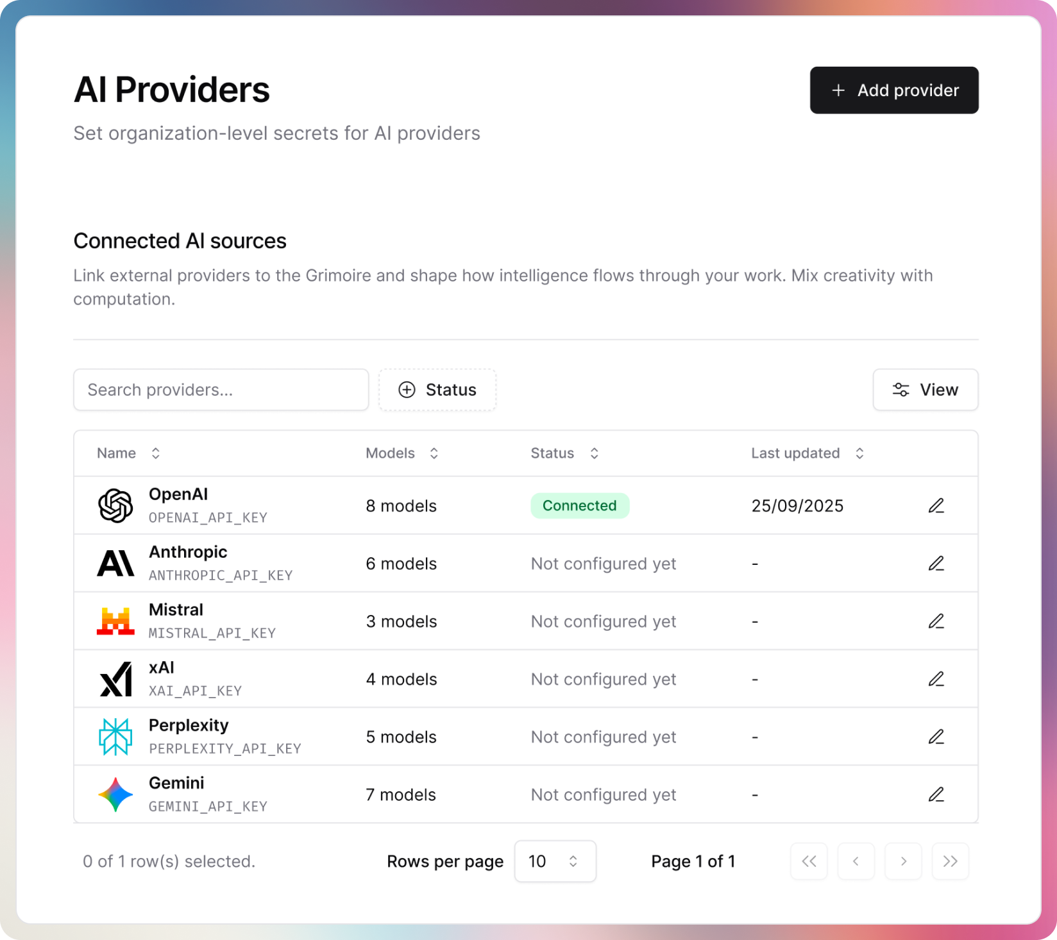This screenshot has width=1057, height=940.
Task: Click the Connected status badge for OpenAI
Action: [579, 505]
